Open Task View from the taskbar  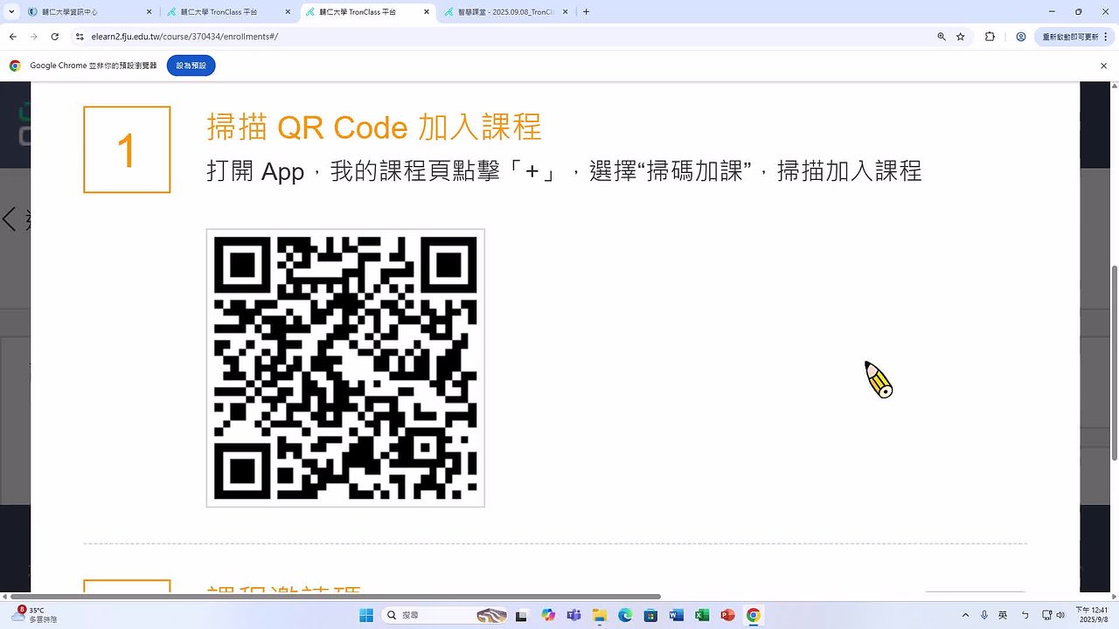pyautogui.click(x=522, y=615)
